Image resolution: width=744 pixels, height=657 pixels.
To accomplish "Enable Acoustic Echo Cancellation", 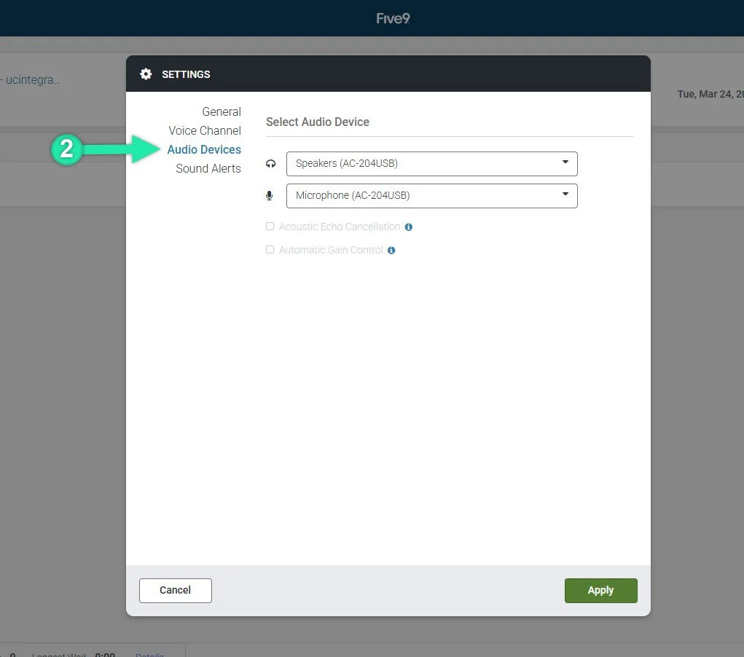I will coord(270,227).
